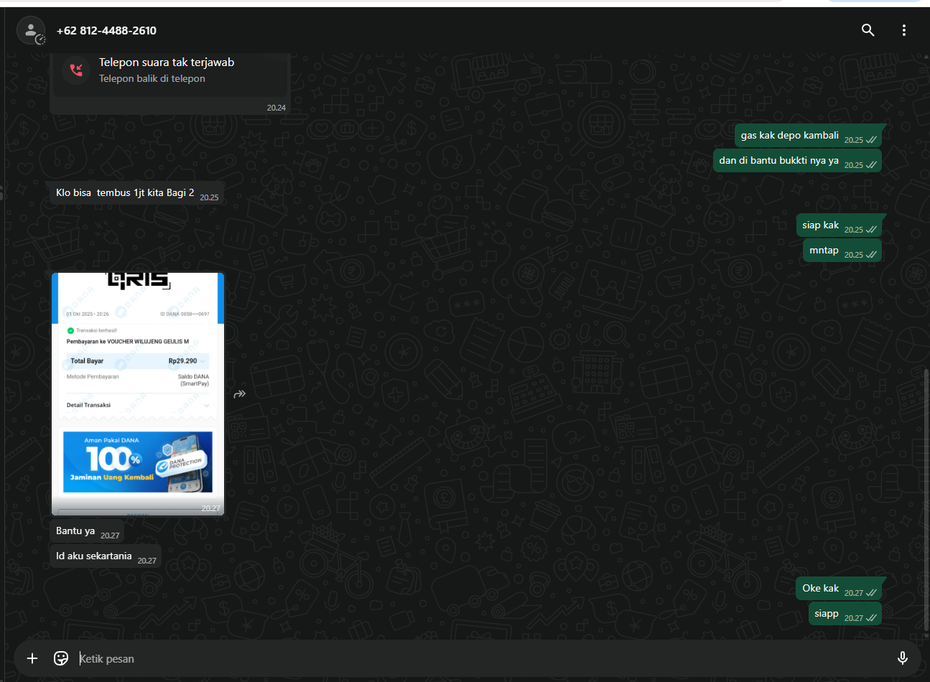Click read ticks on "siapp" message
The width and height of the screenshot is (930, 682).
[871, 618]
